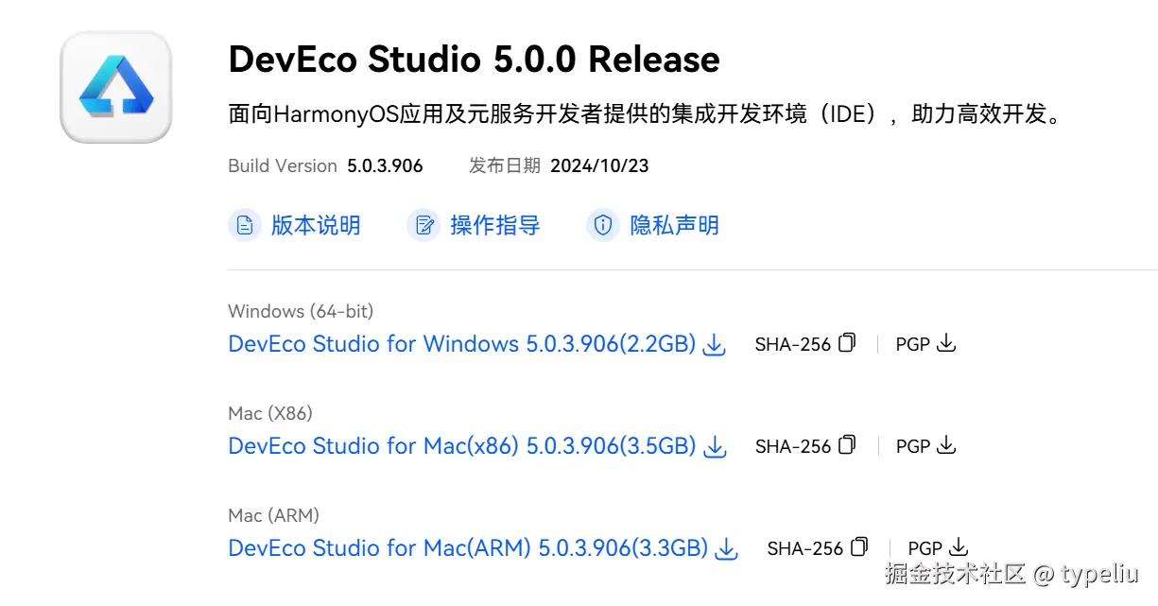Image resolution: width=1158 pixels, height=606 pixels.
Task: Copy the Mac(ARM) SHA-256 hash
Action: point(859,547)
